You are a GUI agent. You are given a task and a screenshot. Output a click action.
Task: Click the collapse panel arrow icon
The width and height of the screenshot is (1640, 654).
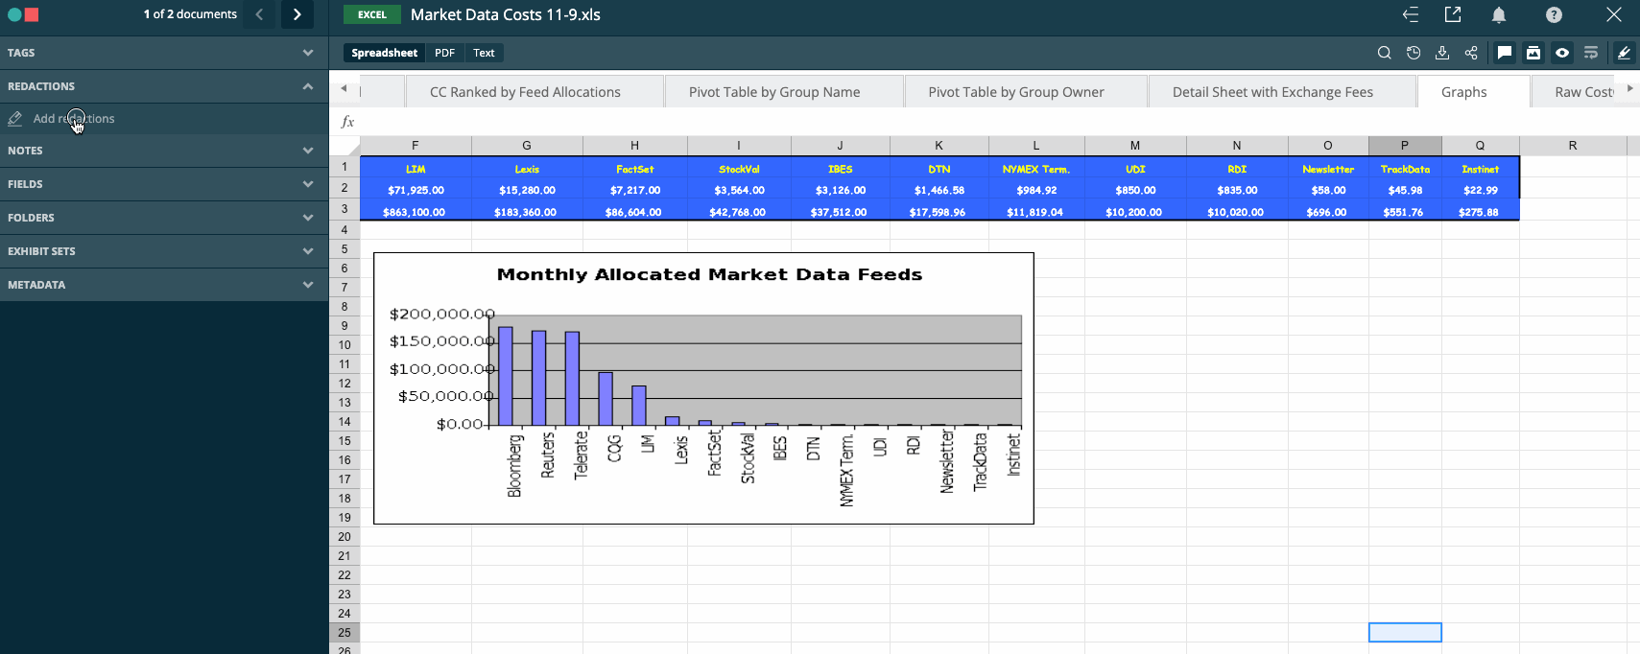tap(1411, 14)
